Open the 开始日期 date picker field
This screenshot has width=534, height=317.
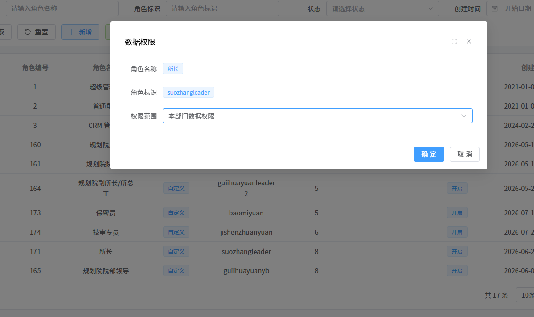pyautogui.click(x=518, y=8)
